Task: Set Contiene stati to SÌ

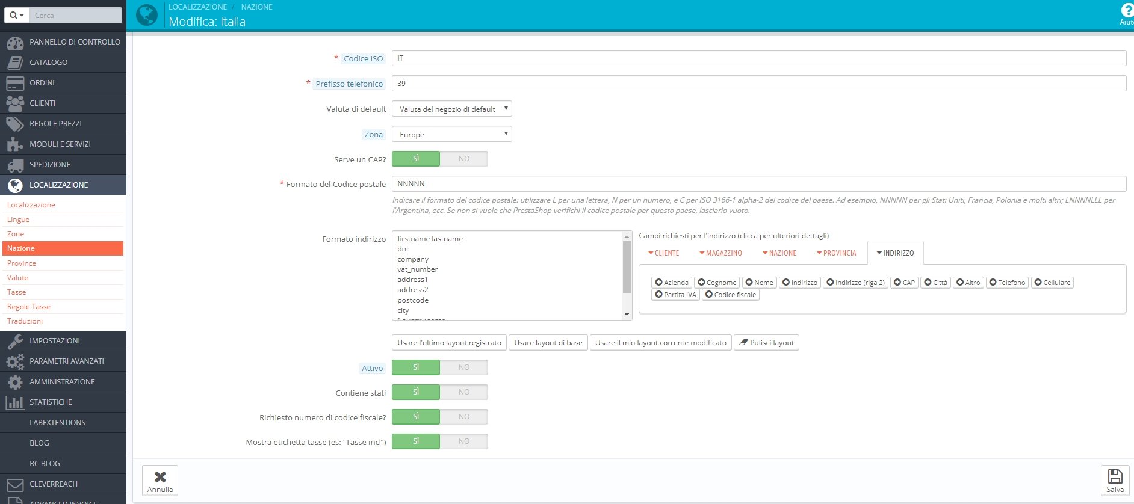Action: click(x=416, y=392)
